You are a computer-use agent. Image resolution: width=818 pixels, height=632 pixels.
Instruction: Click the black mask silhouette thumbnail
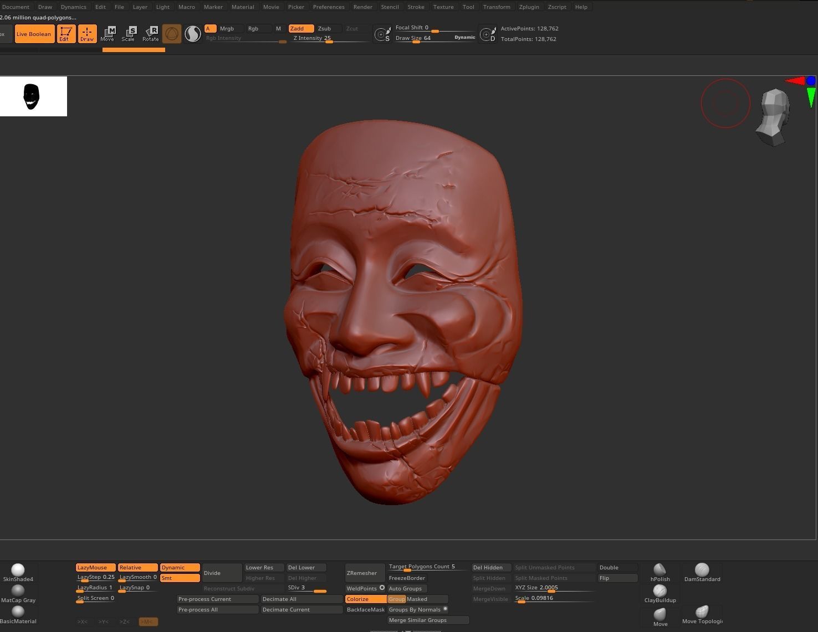(33, 96)
